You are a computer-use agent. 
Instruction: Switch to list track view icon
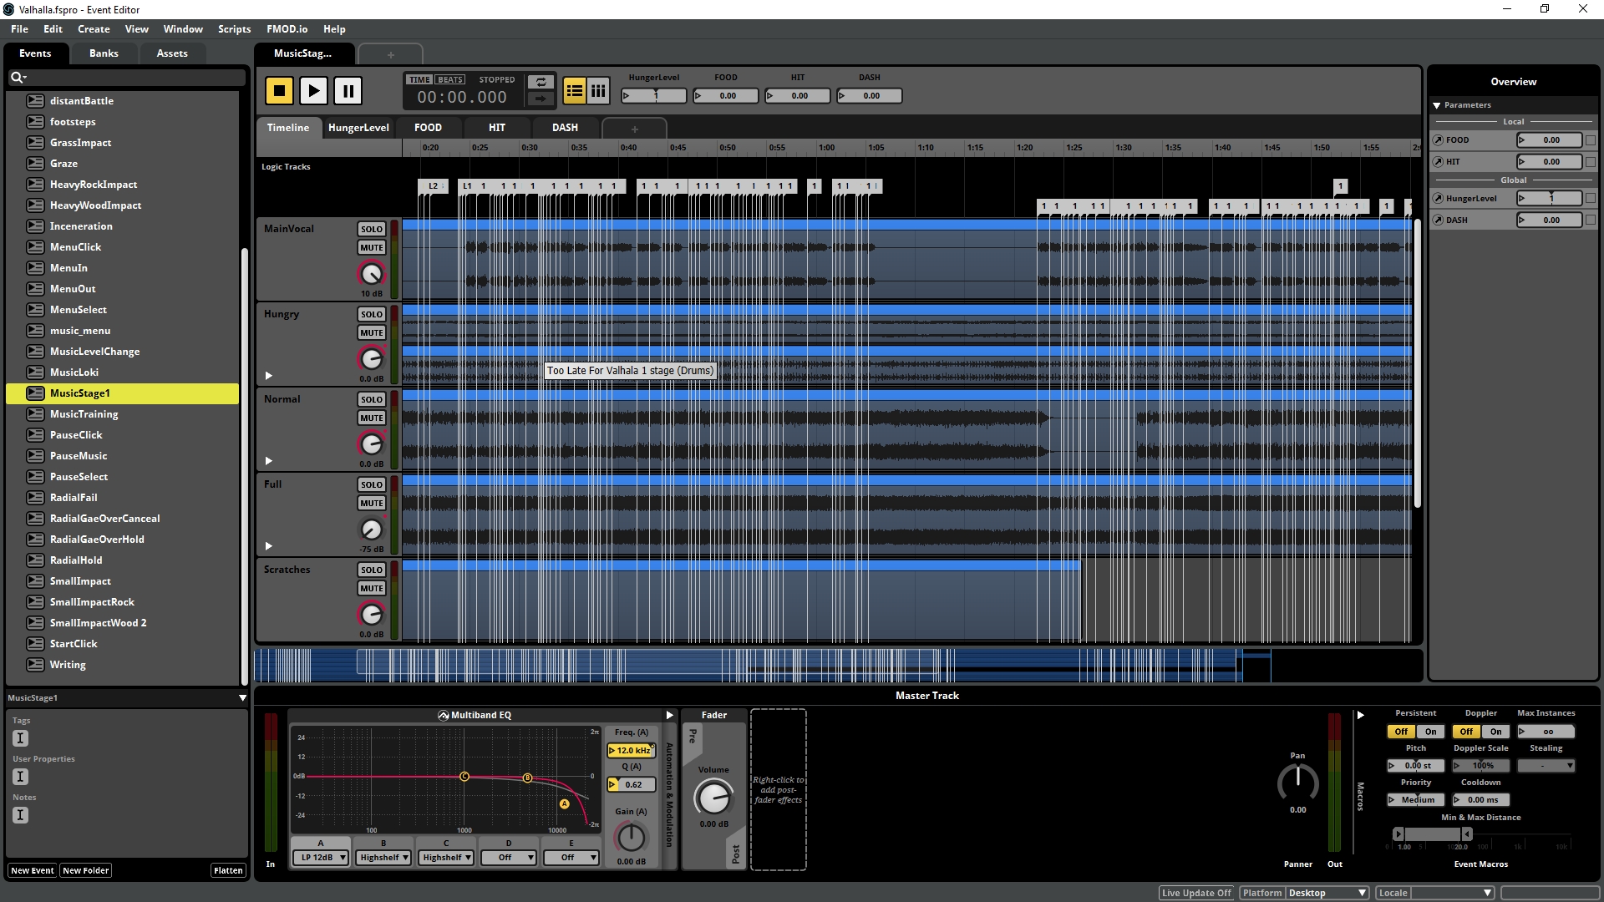574,90
